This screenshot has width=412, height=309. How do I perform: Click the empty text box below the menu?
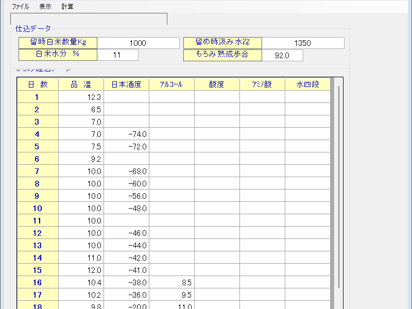[x=89, y=19]
